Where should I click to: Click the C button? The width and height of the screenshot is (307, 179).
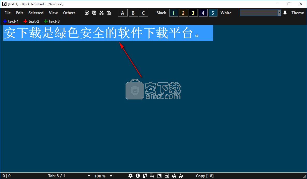point(143,13)
